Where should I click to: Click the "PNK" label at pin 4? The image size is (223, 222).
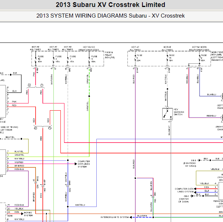[x=14, y=101]
